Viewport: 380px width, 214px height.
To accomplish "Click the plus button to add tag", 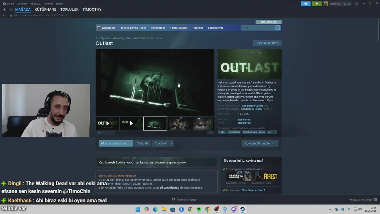I will coord(275,132).
